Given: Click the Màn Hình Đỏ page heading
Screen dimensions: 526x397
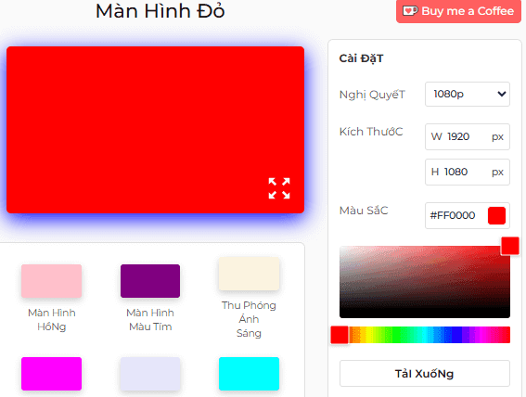Looking at the screenshot, I should pyautogui.click(x=160, y=11).
